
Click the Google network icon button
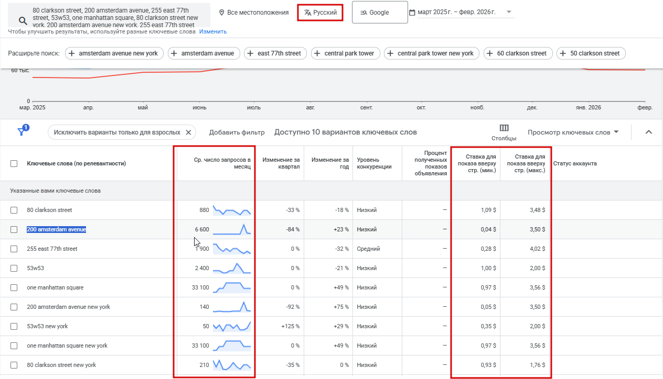click(379, 13)
